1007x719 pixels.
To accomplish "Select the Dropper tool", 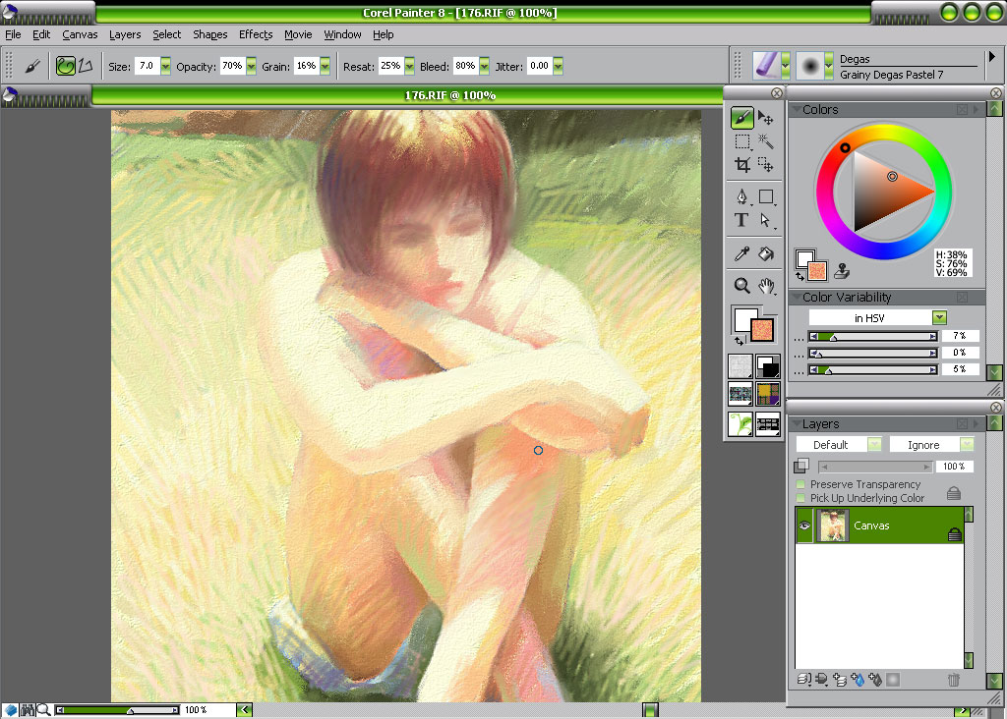I will 742,254.
